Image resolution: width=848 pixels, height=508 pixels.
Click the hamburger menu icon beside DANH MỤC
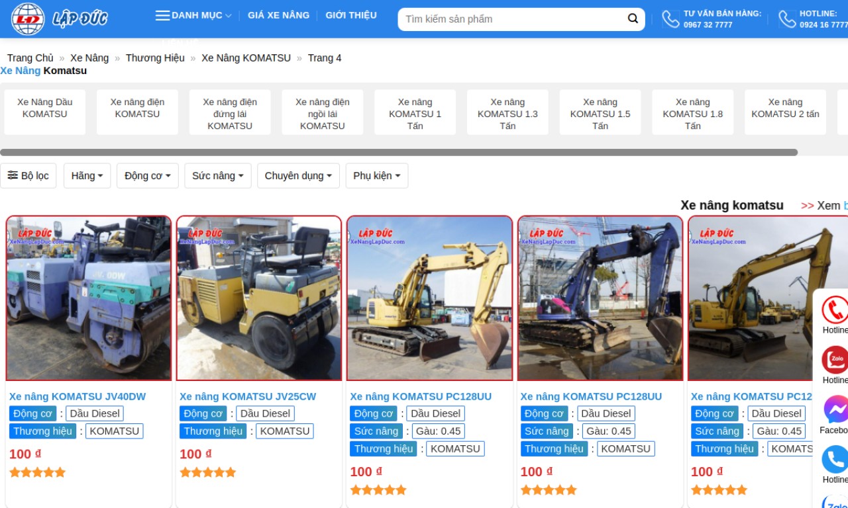162,15
